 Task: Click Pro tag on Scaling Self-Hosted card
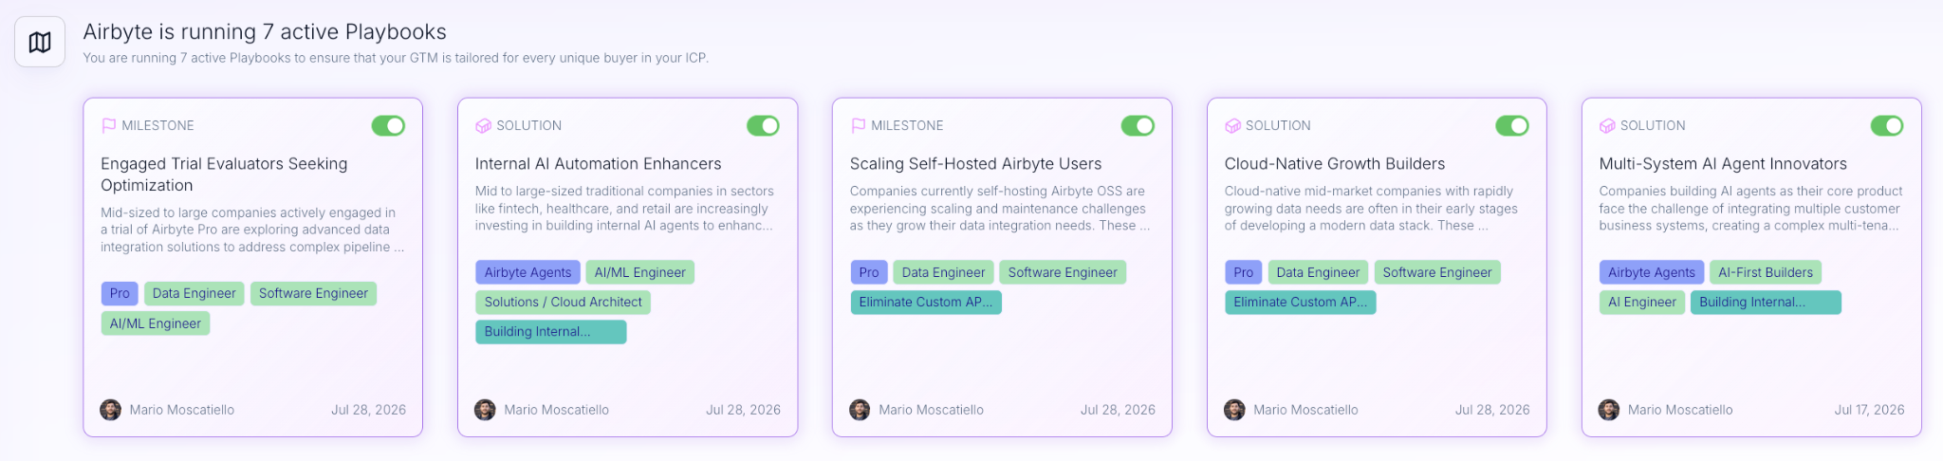click(869, 272)
